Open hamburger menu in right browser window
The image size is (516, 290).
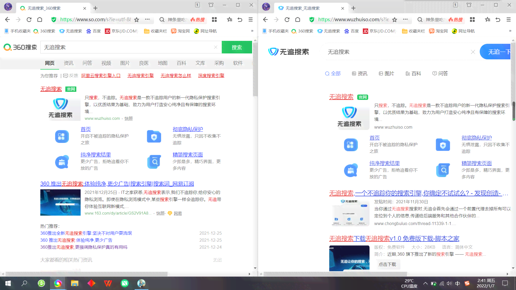tap(509, 20)
